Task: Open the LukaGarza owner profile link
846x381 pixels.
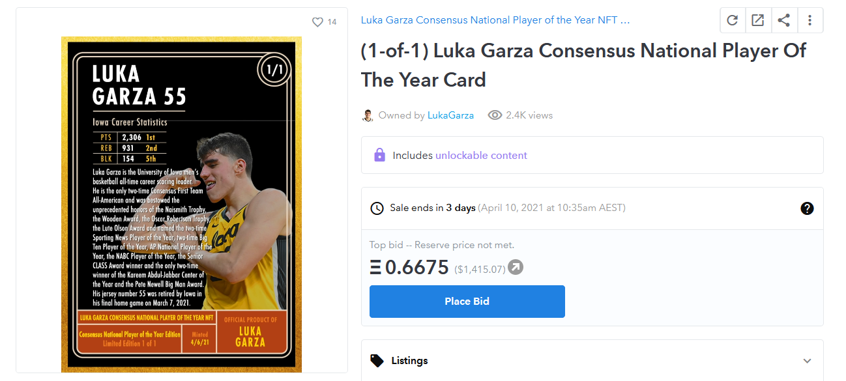Action: coord(450,115)
